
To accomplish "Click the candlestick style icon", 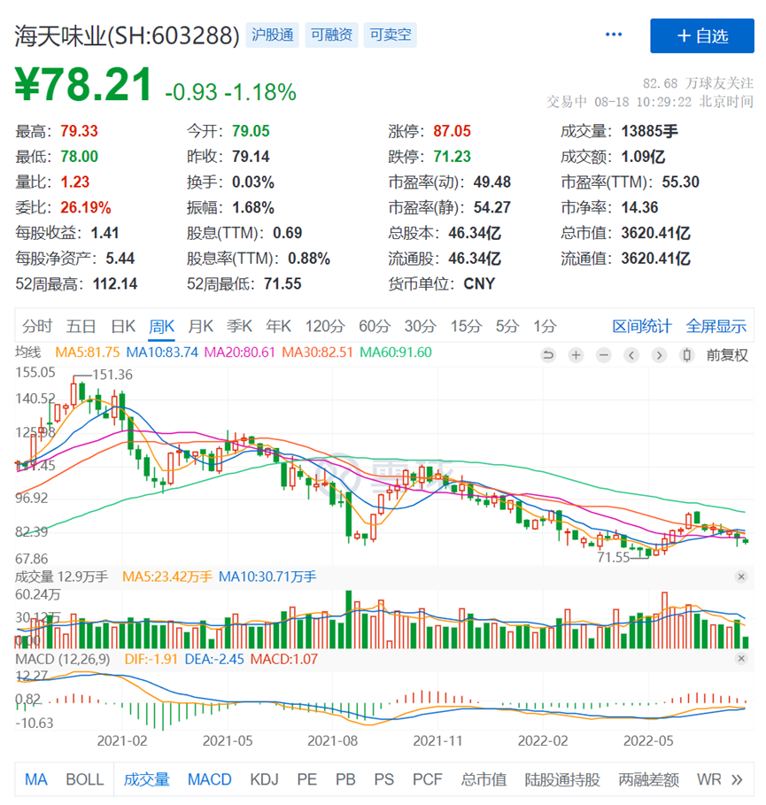I will coord(687,355).
